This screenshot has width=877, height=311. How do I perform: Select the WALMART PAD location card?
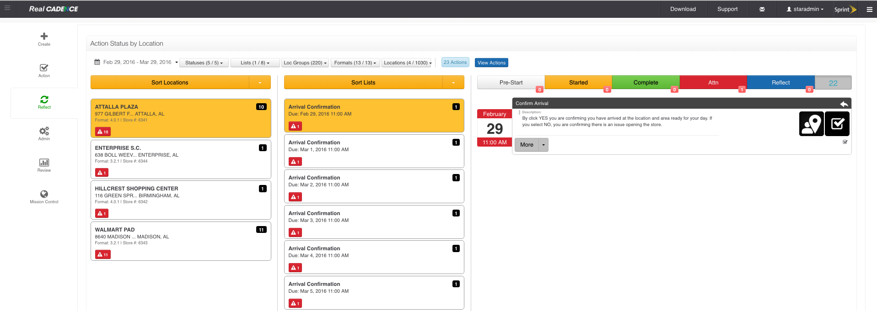(181, 241)
